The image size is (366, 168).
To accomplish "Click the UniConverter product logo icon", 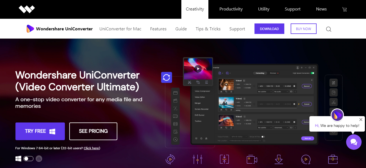I will 30,29.
